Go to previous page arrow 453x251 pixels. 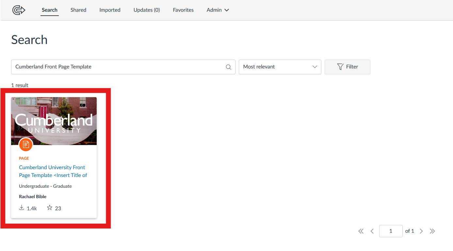tap(372, 231)
